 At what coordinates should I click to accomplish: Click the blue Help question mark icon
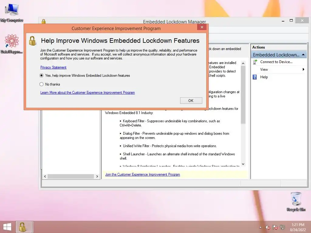[x=255, y=77]
